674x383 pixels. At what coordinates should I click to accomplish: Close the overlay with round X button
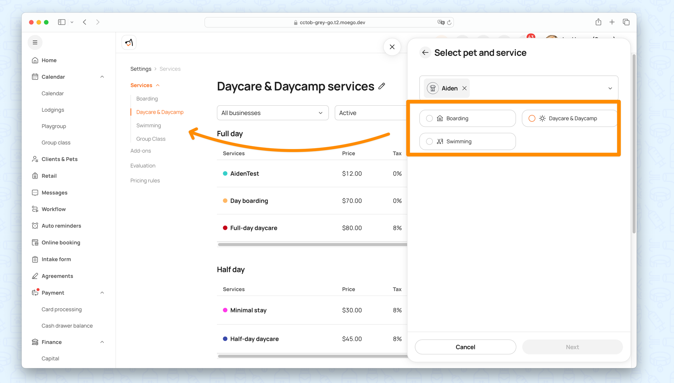click(392, 47)
